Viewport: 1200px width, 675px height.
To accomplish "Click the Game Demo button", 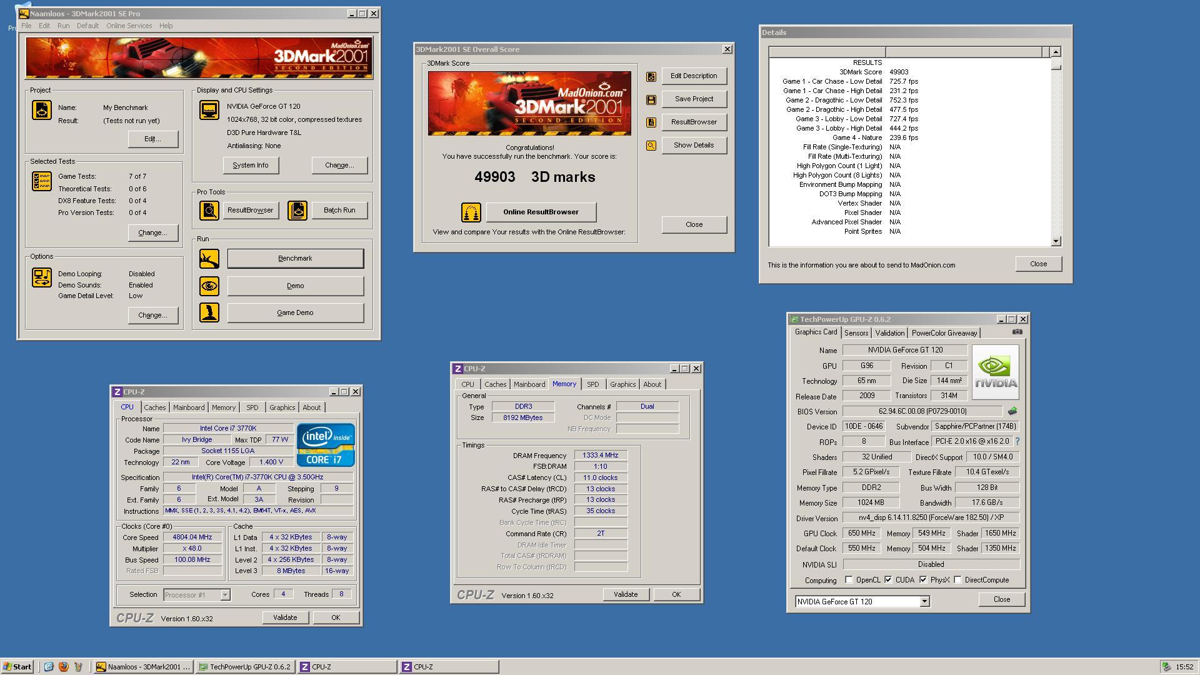I will point(295,313).
